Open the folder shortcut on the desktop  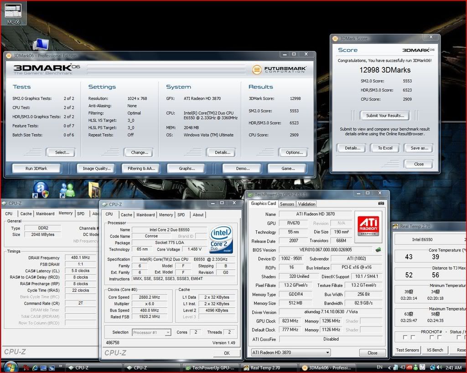(93, 190)
